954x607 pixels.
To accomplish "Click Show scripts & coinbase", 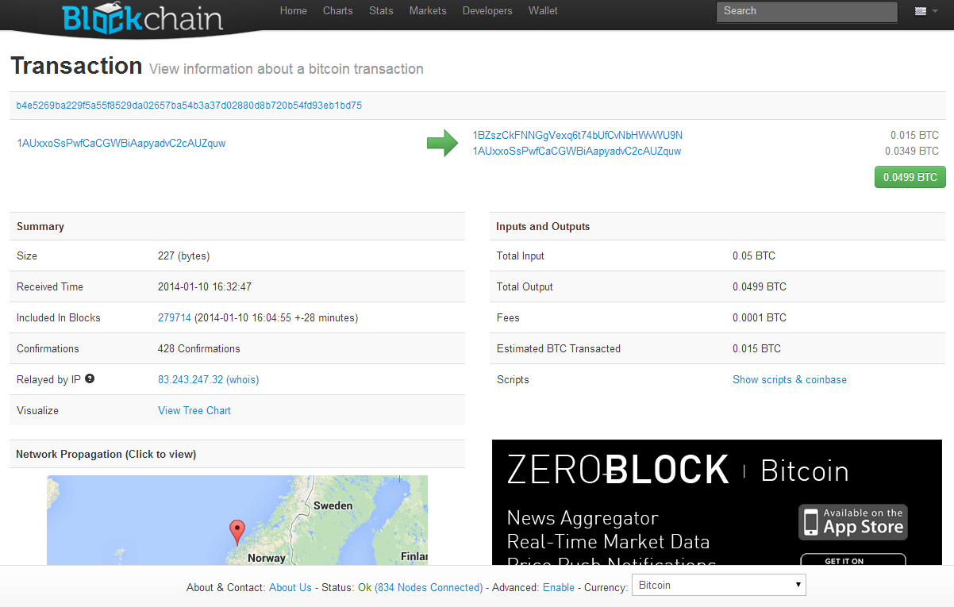I will coord(790,379).
